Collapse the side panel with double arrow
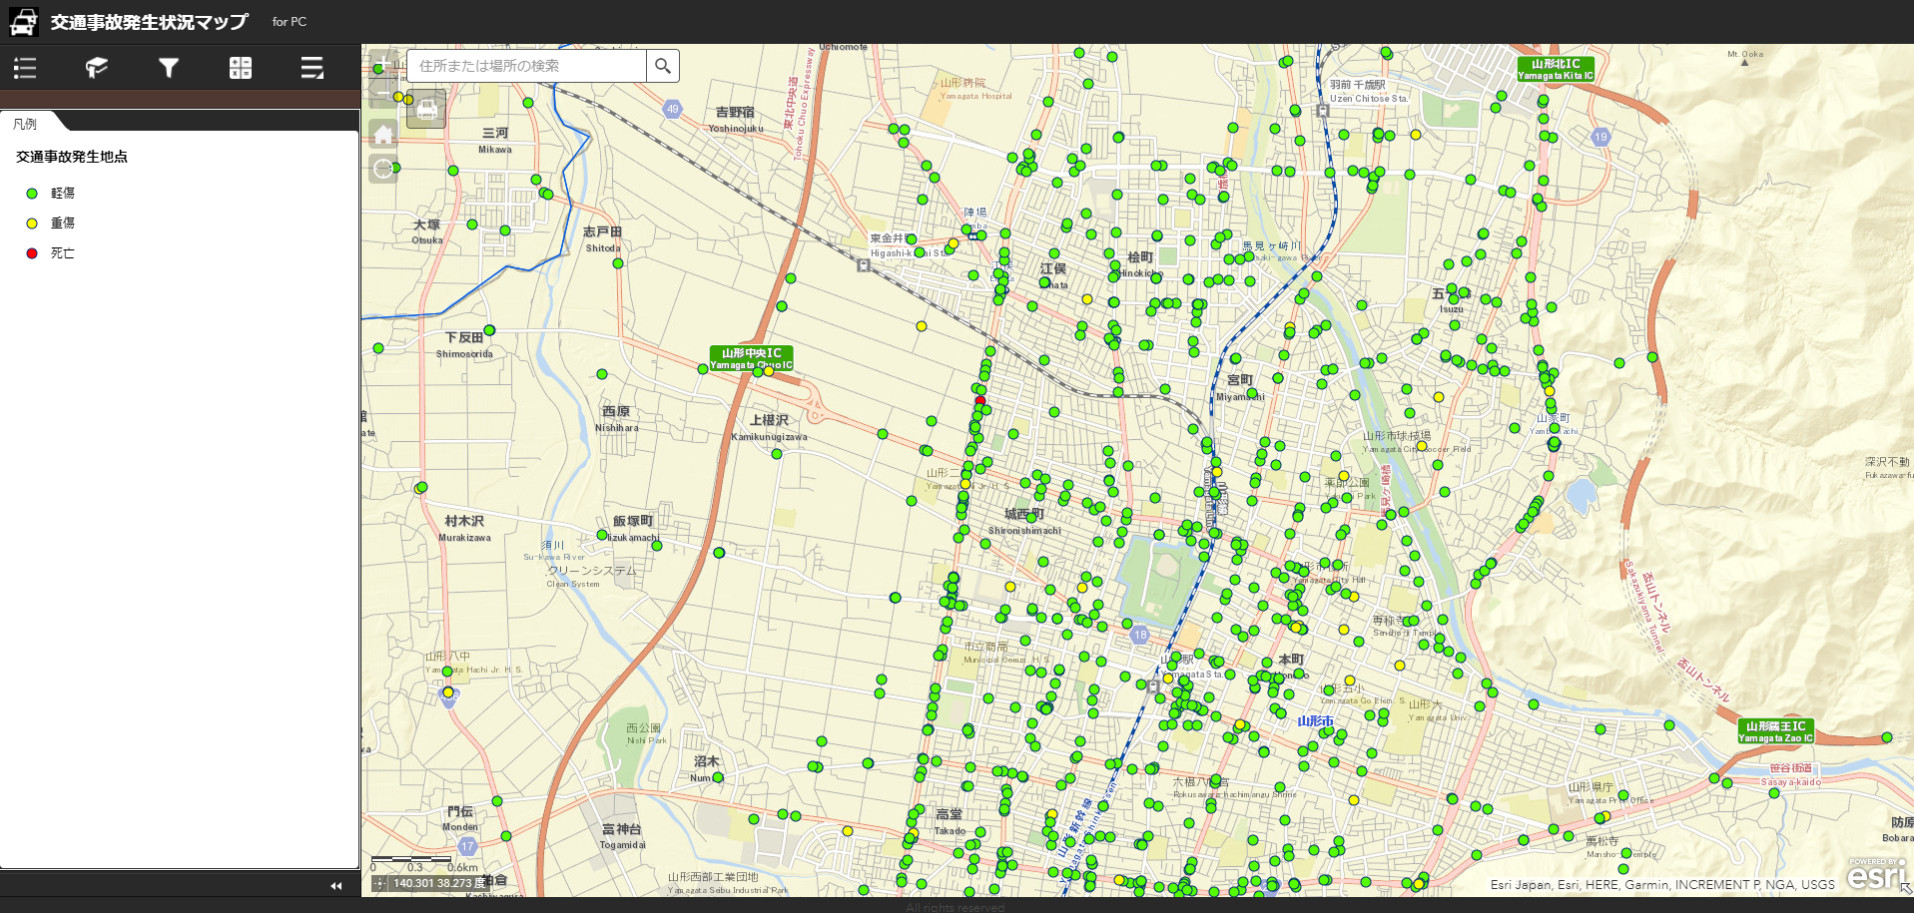The width and height of the screenshot is (1914, 913). (336, 885)
